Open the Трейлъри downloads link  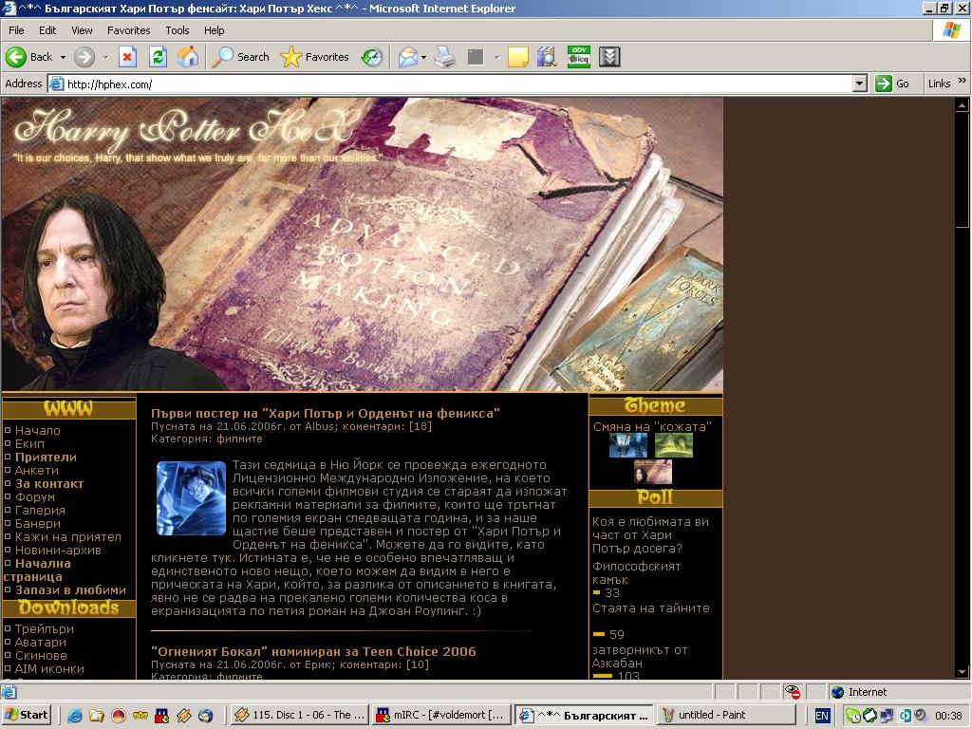pos(44,628)
